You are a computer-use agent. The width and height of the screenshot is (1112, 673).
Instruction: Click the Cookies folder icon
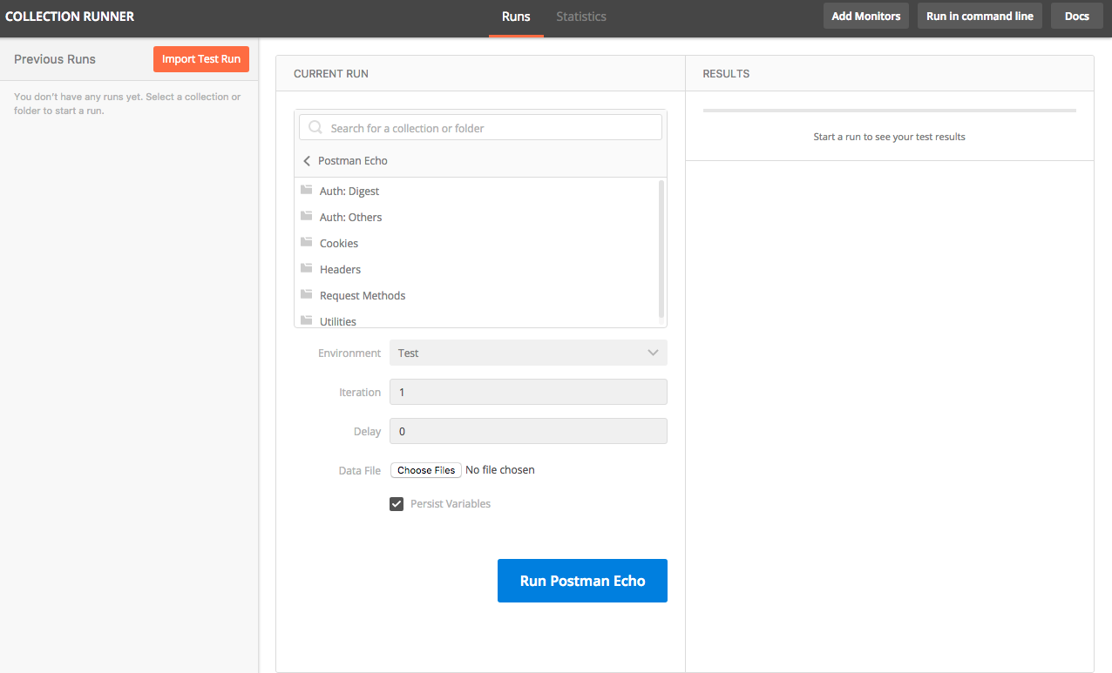pyautogui.click(x=307, y=242)
